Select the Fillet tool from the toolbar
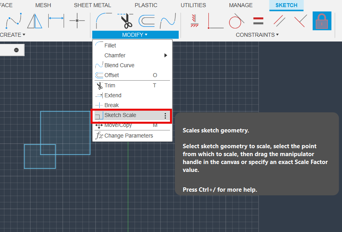The image size is (342, 232). coord(102,22)
